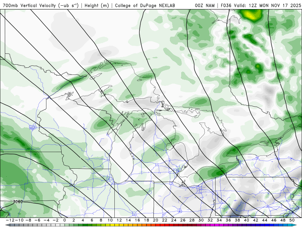Click the "26" value on the color scale
This screenshot has height=227, width=302.
click(x=183, y=220)
